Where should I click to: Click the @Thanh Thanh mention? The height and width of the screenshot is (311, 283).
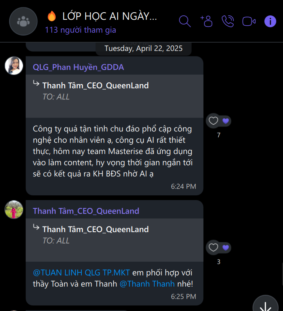click(147, 284)
